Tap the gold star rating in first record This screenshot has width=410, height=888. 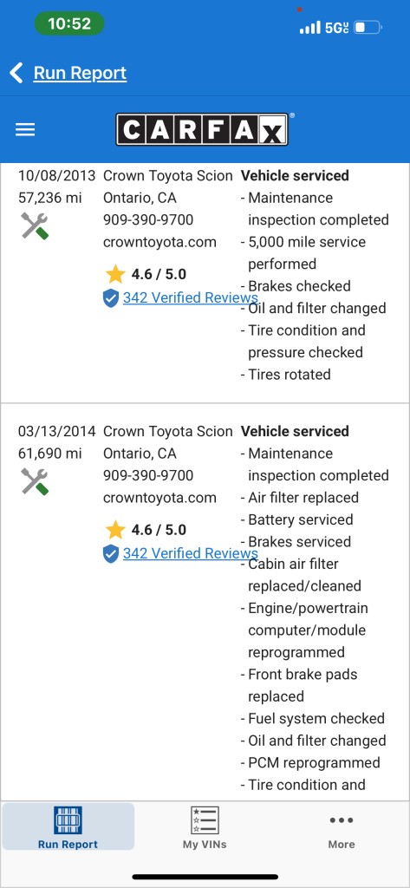115,274
